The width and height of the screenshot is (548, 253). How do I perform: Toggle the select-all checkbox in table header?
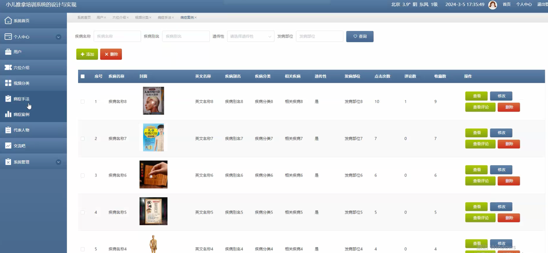click(x=83, y=76)
